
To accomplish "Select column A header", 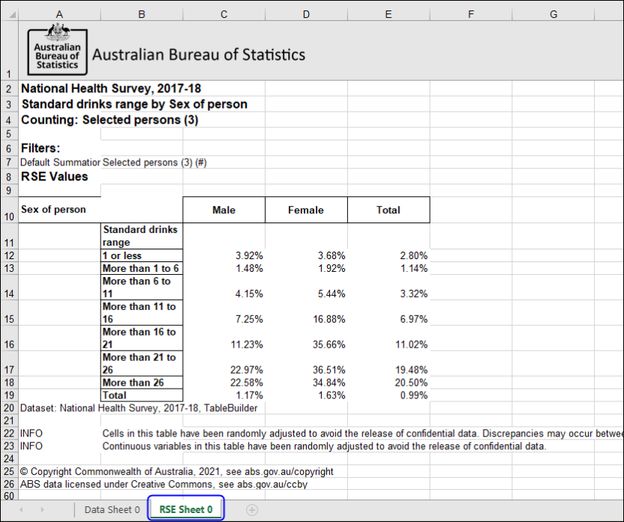I will tap(59, 13).
